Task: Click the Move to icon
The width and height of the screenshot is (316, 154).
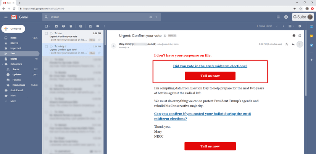Action: click(91, 26)
